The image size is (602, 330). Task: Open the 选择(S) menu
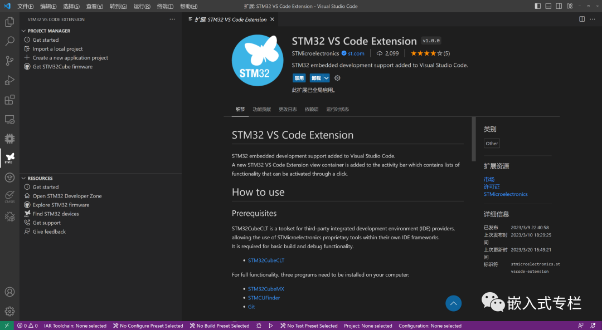point(71,7)
